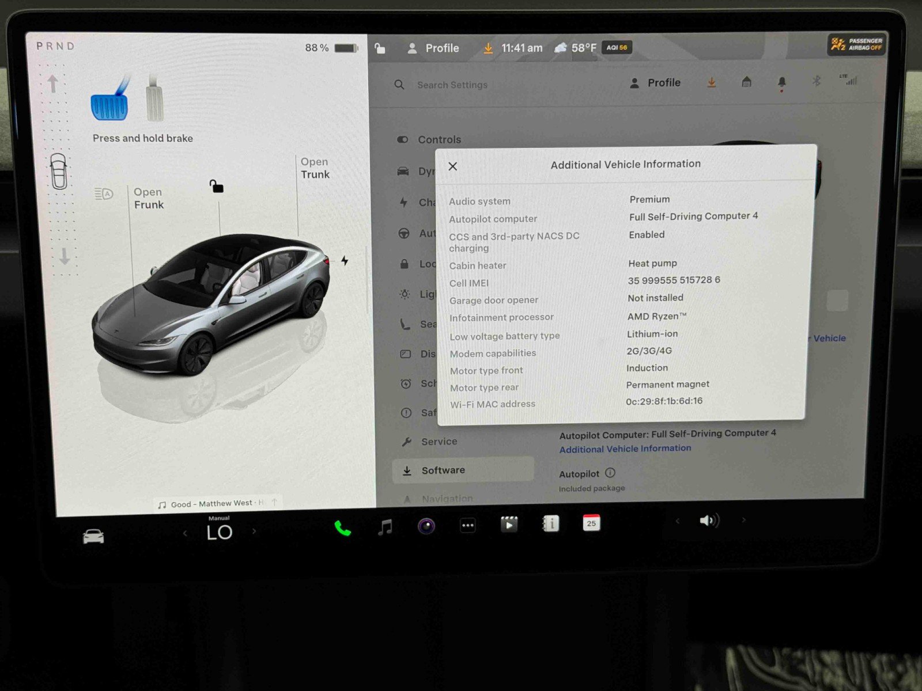Viewport: 922px width, 691px height.
Task: Expand the song info bar with the up arrow
Action: [x=275, y=502]
